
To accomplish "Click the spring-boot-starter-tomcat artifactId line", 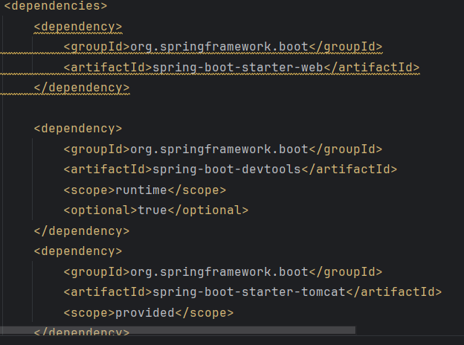I will pos(252,292).
